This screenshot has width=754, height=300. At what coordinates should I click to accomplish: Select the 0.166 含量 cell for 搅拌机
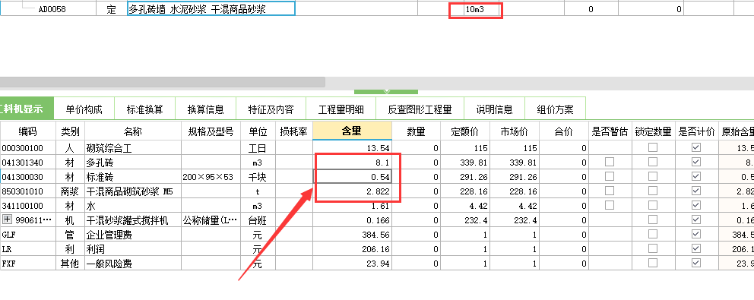(x=352, y=220)
